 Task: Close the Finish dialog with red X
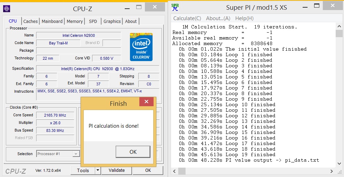tap(146, 102)
